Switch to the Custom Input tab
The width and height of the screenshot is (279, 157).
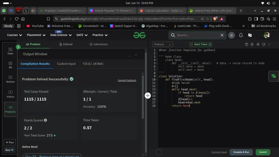coord(66,64)
